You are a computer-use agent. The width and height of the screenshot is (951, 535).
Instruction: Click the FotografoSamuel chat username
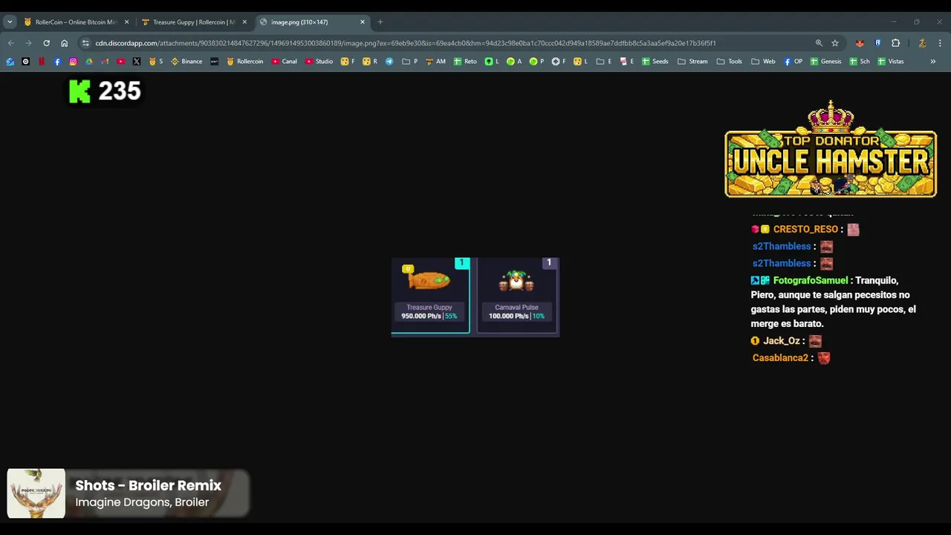810,280
